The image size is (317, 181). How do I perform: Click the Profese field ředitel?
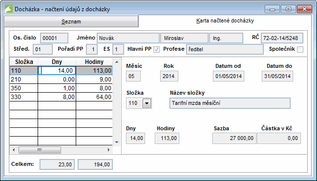(x=225, y=49)
